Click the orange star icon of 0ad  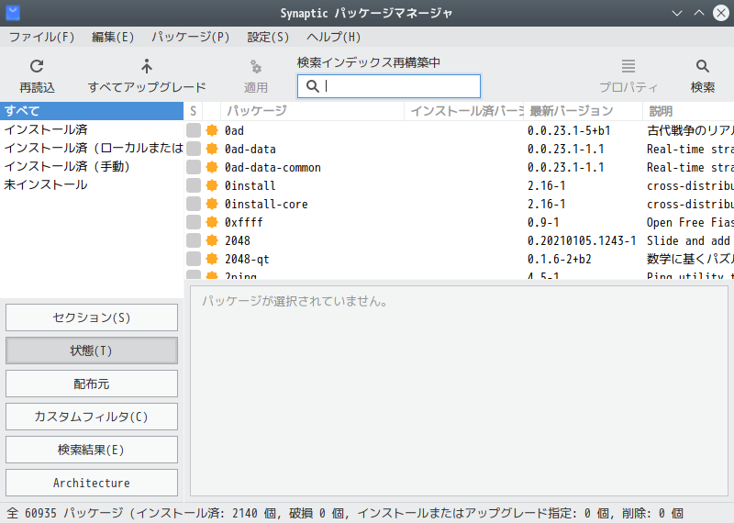point(212,130)
